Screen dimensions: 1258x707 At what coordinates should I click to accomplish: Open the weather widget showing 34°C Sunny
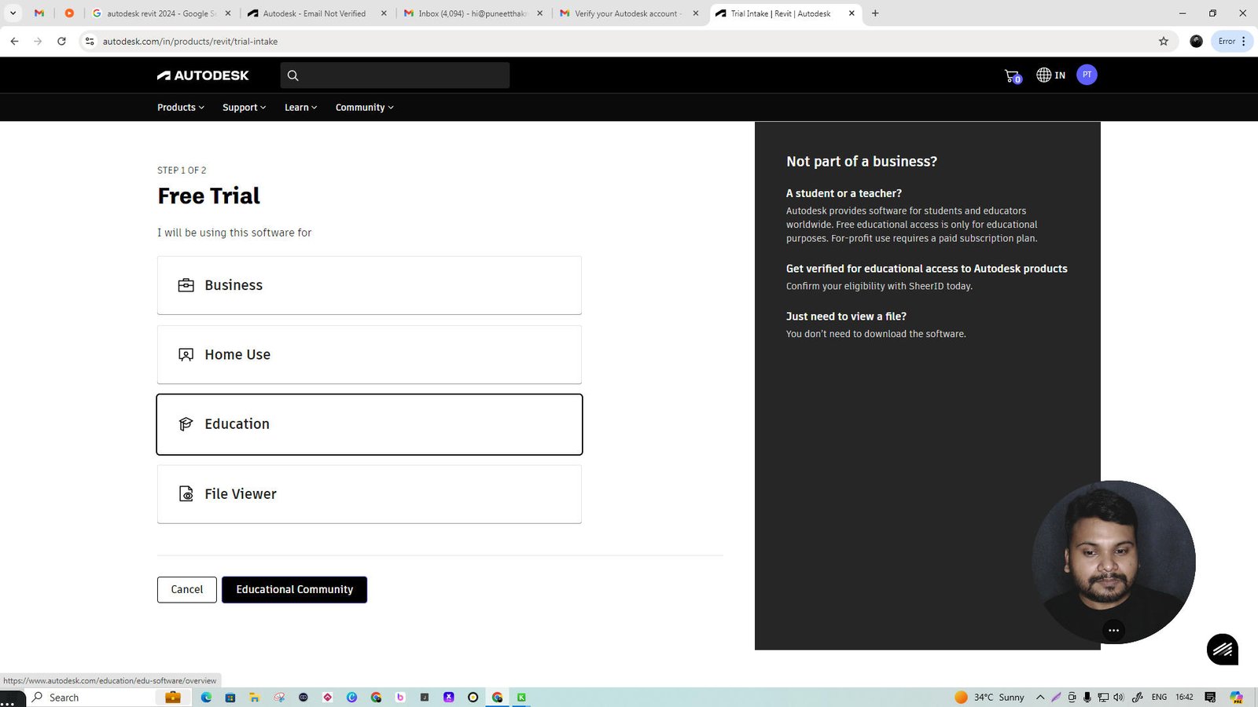tap(989, 698)
